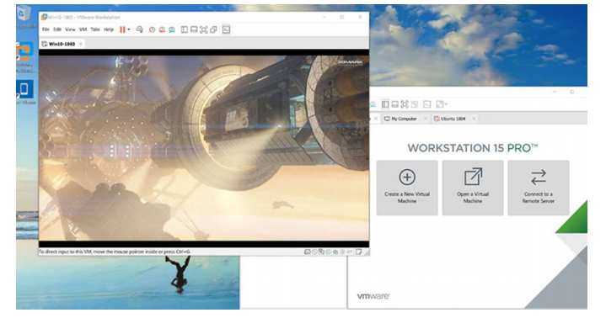This screenshot has width=606, height=318.
Task: Take a snapshot of this virtual machine
Action: (153, 29)
